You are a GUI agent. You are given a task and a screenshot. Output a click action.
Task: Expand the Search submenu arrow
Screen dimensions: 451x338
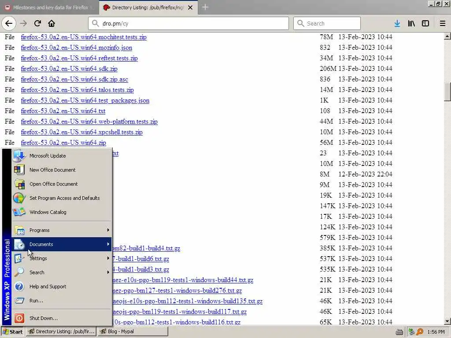(x=108, y=272)
